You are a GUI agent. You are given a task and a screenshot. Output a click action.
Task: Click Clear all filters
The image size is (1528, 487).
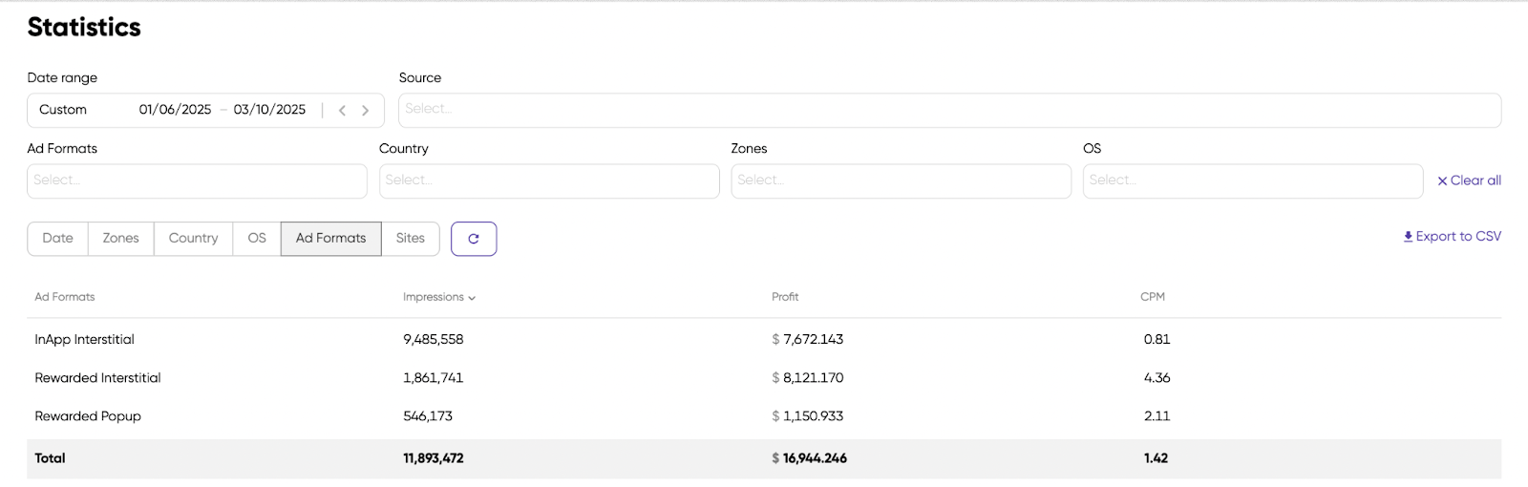coord(1469,180)
